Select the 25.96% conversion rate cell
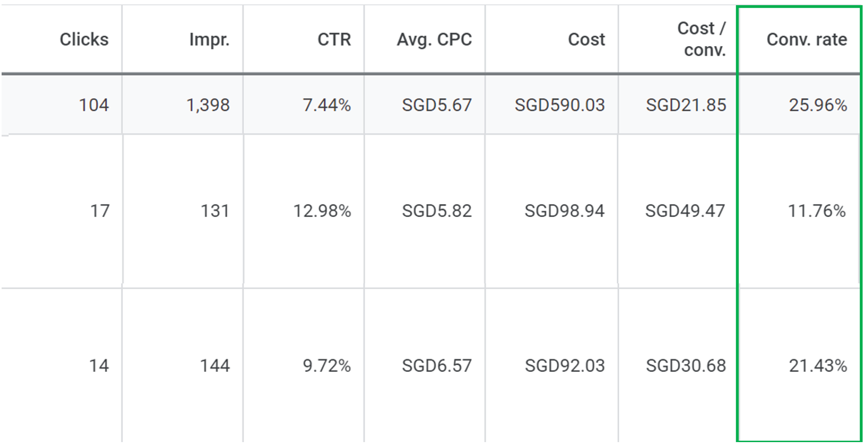This screenshot has height=444, width=864. pyautogui.click(x=818, y=105)
